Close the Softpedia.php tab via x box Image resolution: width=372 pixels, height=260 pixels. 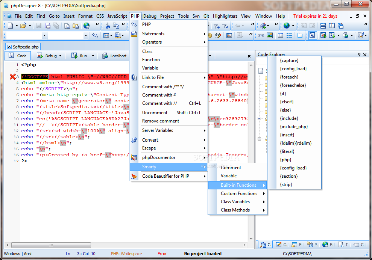pyautogui.click(x=9, y=47)
